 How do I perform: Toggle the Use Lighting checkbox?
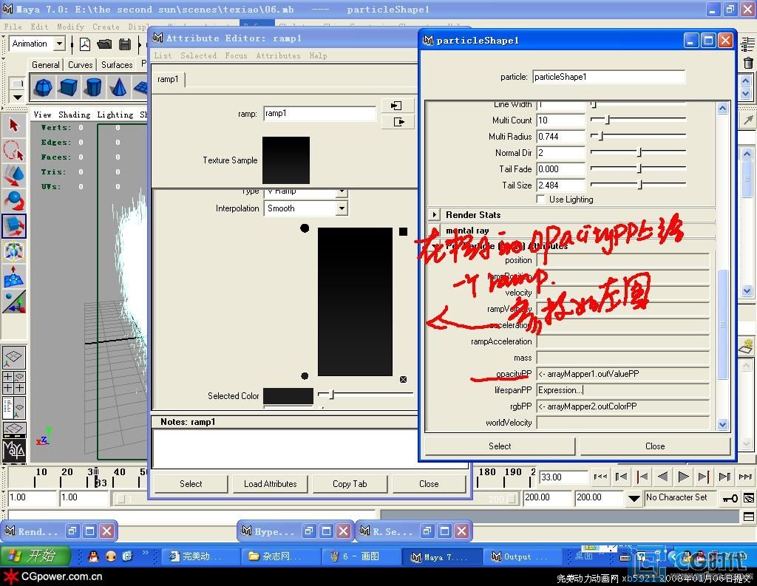pyautogui.click(x=540, y=200)
